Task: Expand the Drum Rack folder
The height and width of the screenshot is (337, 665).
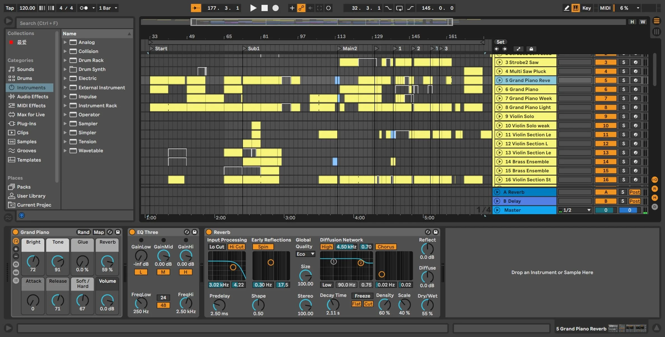Action: [65, 60]
